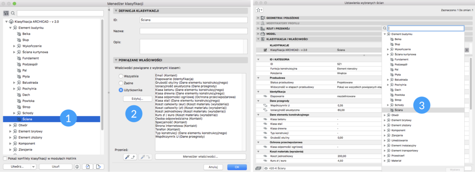Viewport: 475px width, 172px height.
Task: Click the inject syringe icon under Przenieś
Action: pos(145,157)
